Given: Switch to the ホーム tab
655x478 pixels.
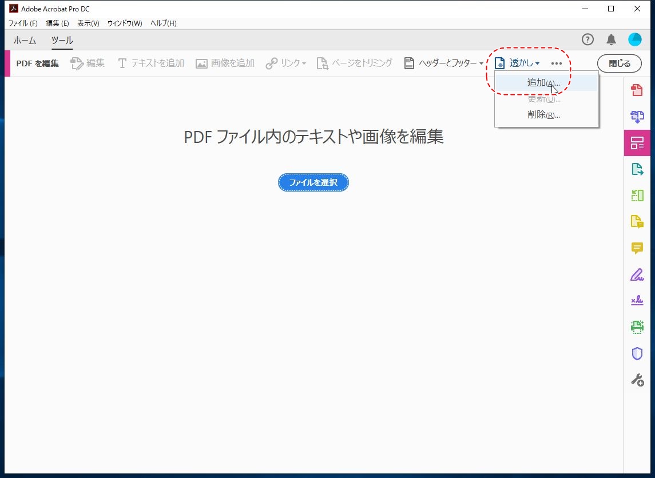Looking at the screenshot, I should click(x=25, y=40).
